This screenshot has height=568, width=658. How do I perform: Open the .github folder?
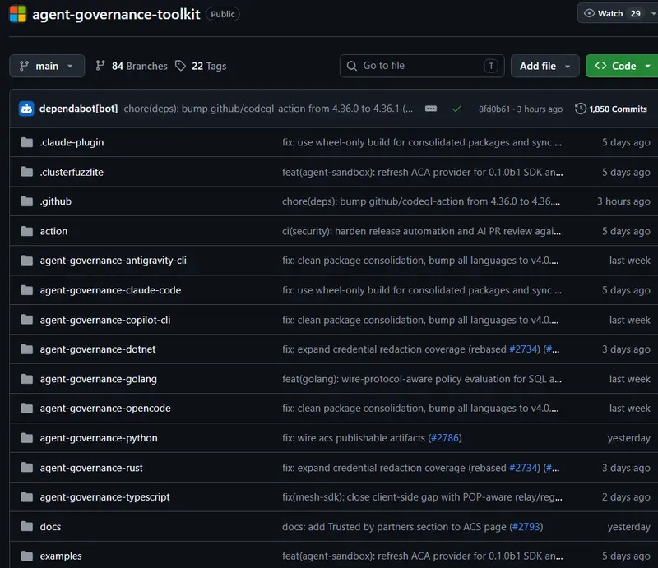pyautogui.click(x=55, y=201)
